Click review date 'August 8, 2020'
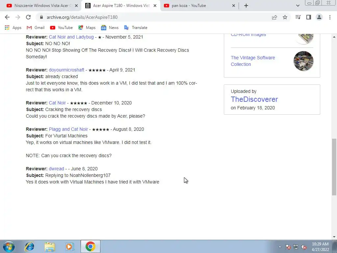Viewport: 337px width, 253px height. [129, 129]
